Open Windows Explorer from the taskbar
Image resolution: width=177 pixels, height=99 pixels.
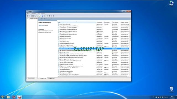(8, 97)
